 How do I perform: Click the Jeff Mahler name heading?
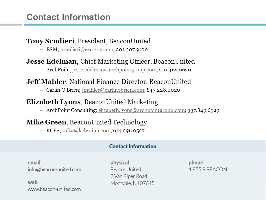click(46, 82)
